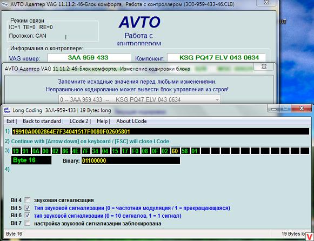Select byte cell with value 86
Image resolution: width=314 pixels, height=241 pixels.
tap(65, 151)
